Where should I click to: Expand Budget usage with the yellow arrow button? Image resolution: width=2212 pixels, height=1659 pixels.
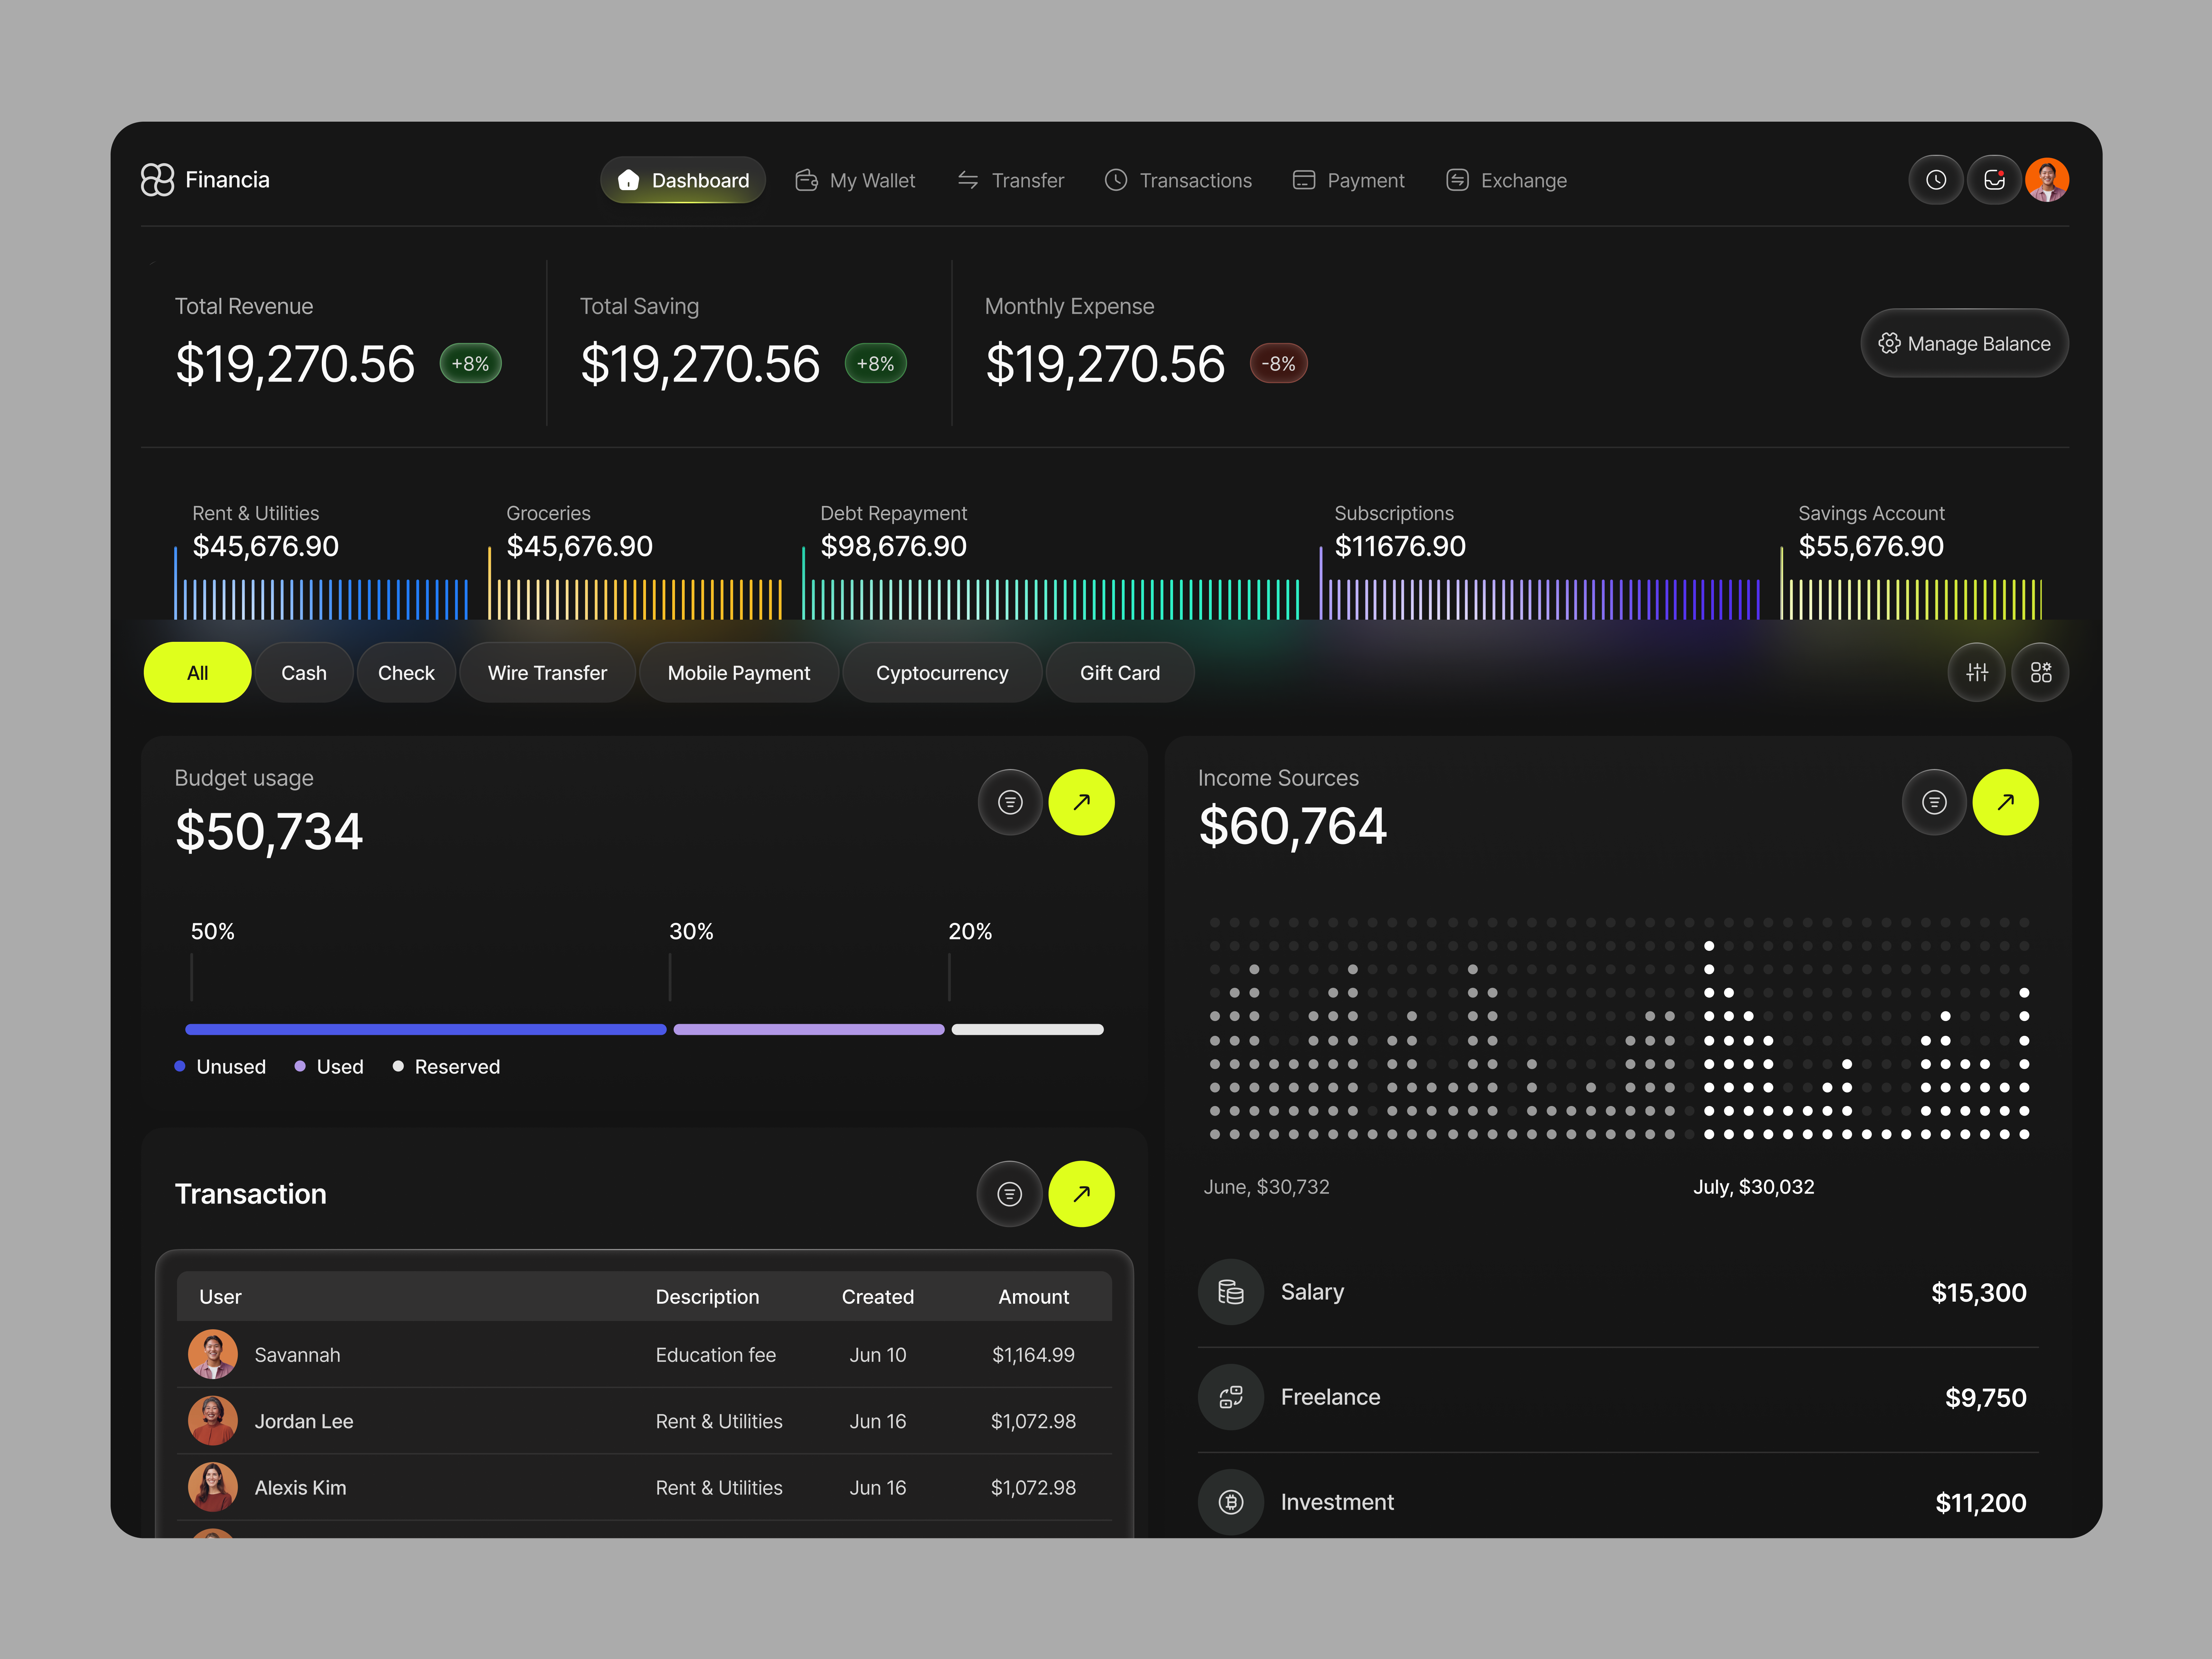(x=1082, y=801)
